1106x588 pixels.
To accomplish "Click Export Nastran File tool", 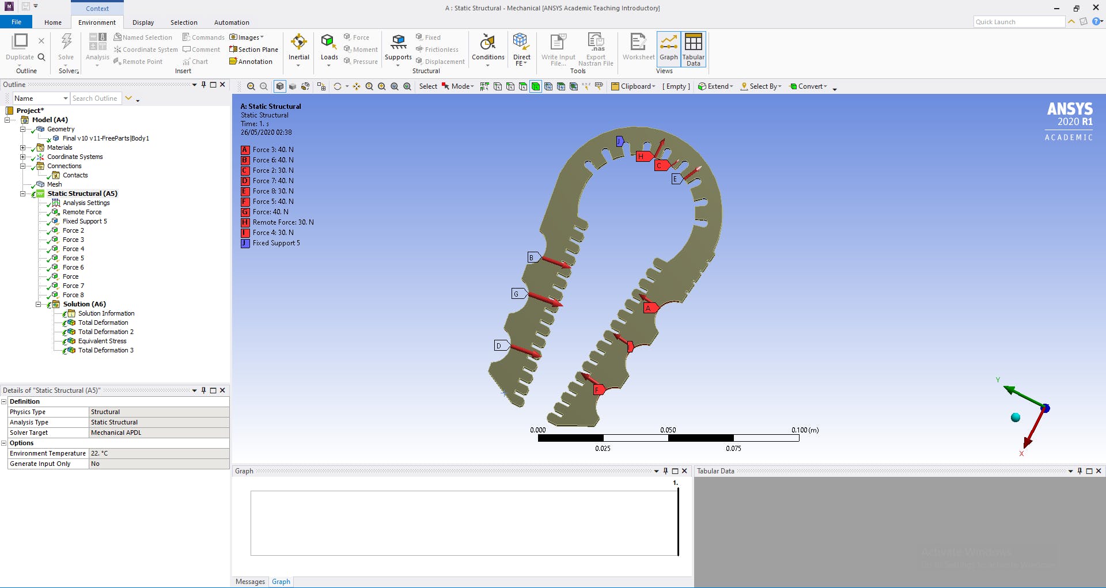I will (596, 49).
